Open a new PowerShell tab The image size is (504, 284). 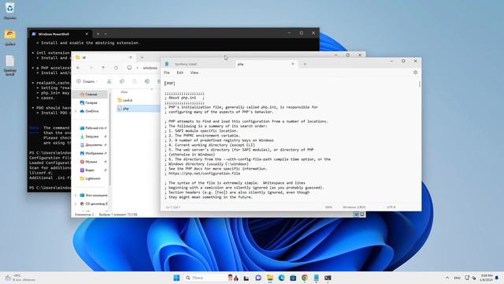tap(98, 34)
